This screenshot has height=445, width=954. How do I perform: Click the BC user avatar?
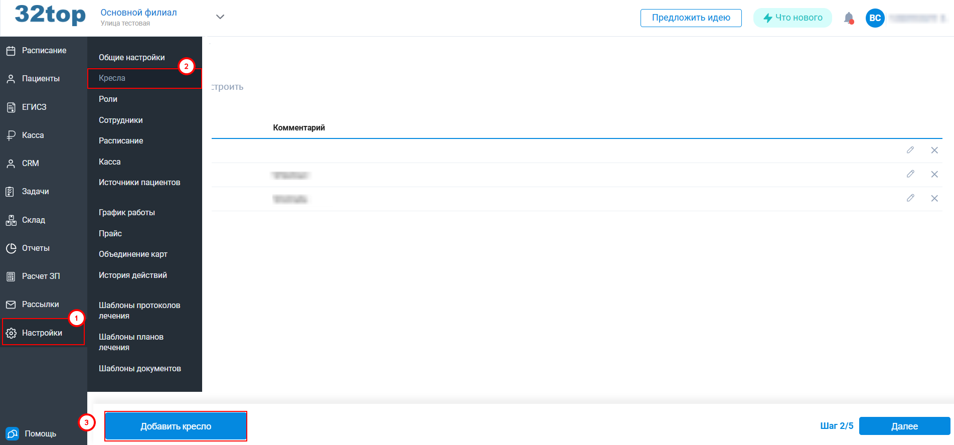point(875,18)
